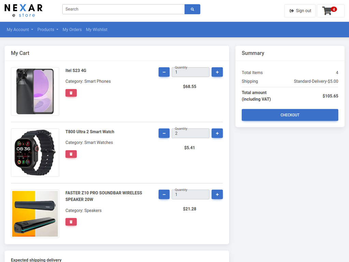Decrease T800 smart watch quantity

(164, 133)
